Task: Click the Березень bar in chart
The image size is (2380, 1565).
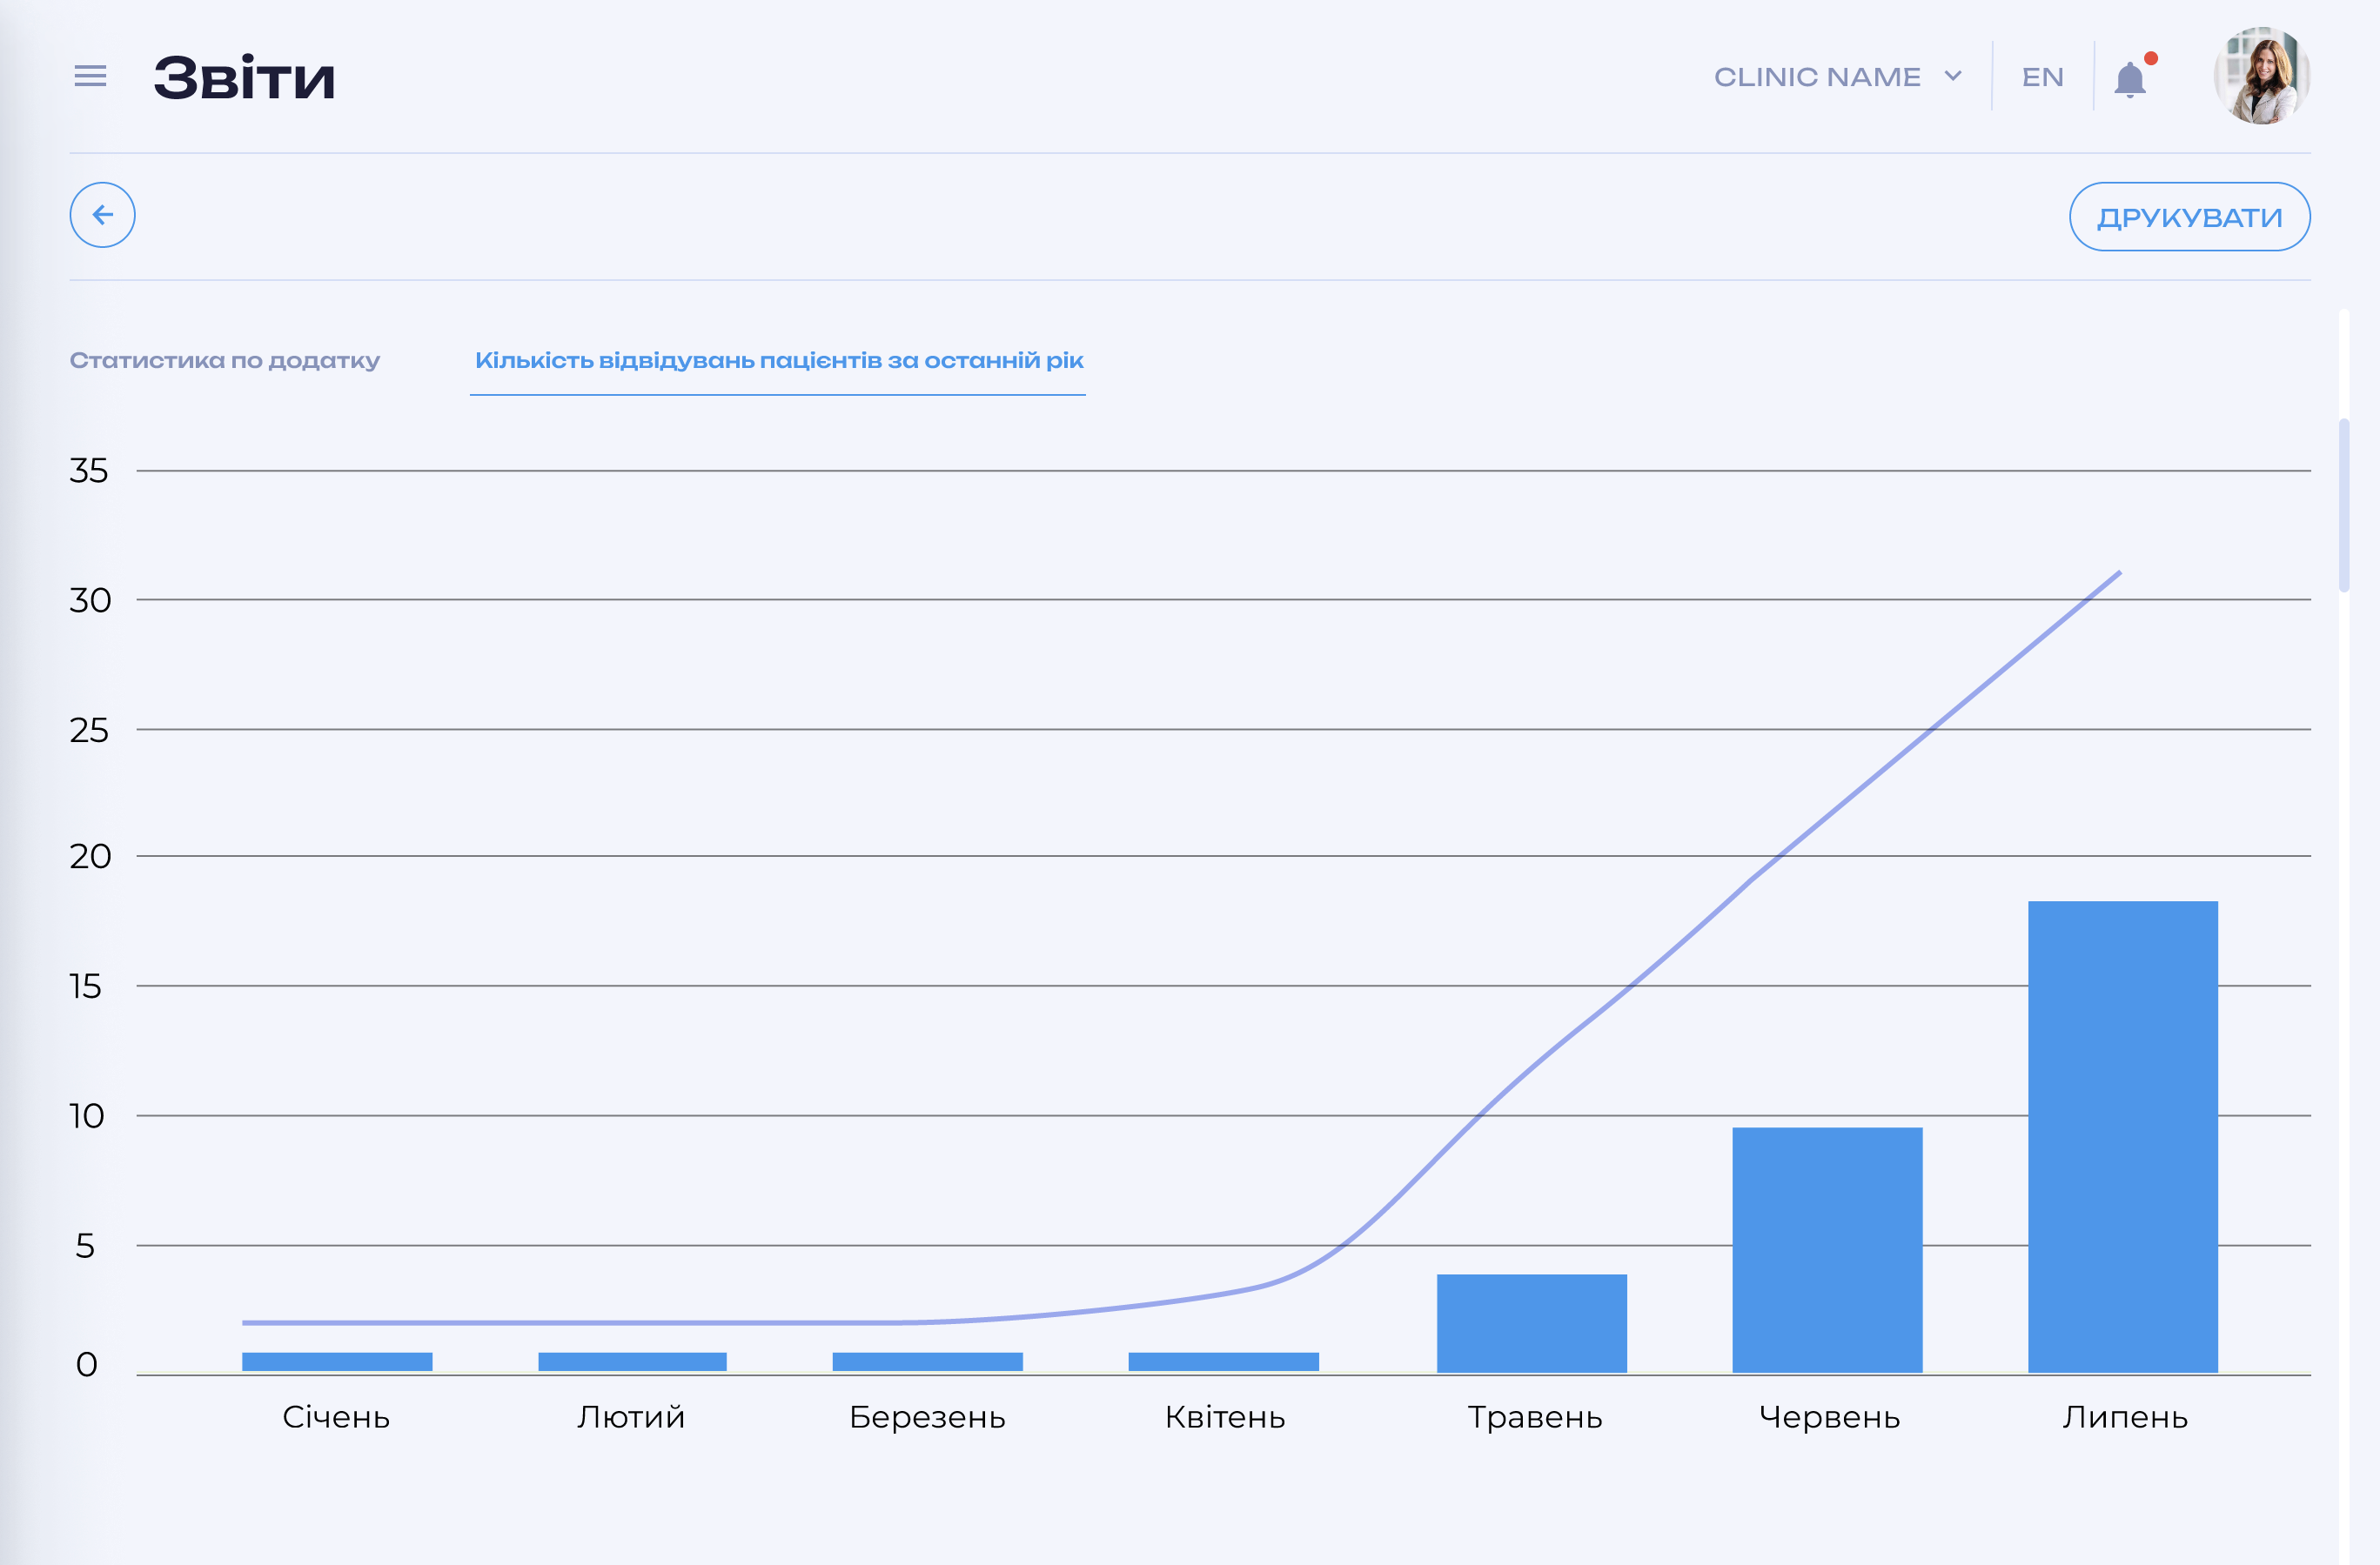Action: pos(927,1362)
